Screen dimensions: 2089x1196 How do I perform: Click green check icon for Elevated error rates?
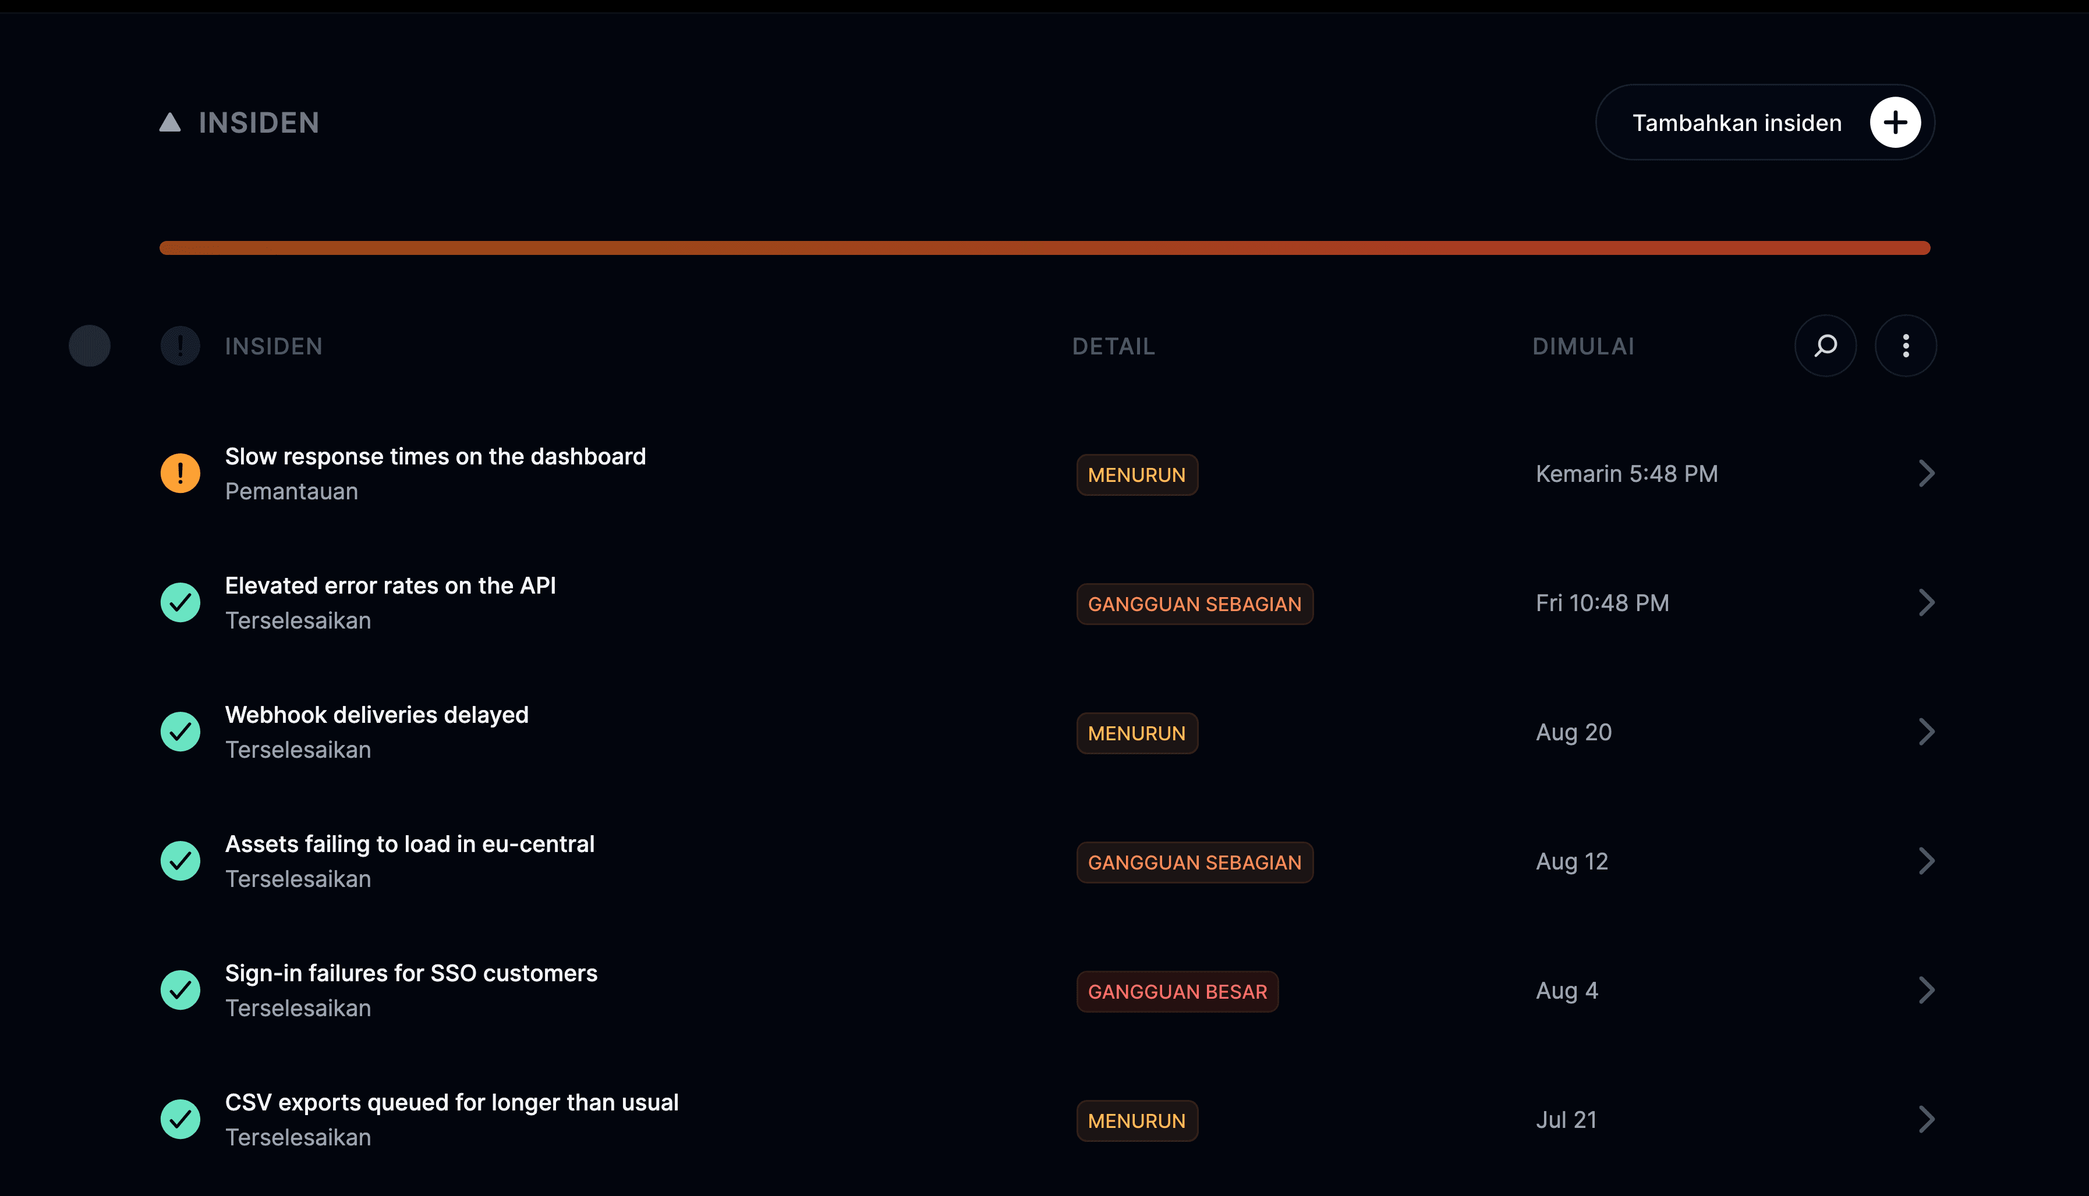coord(180,602)
